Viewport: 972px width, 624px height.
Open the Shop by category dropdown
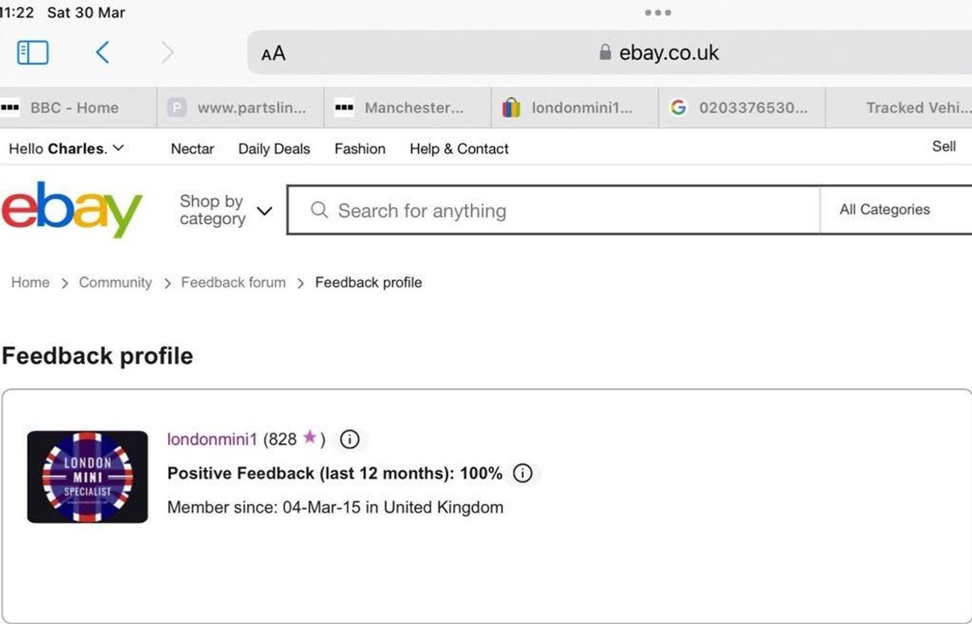click(x=225, y=210)
